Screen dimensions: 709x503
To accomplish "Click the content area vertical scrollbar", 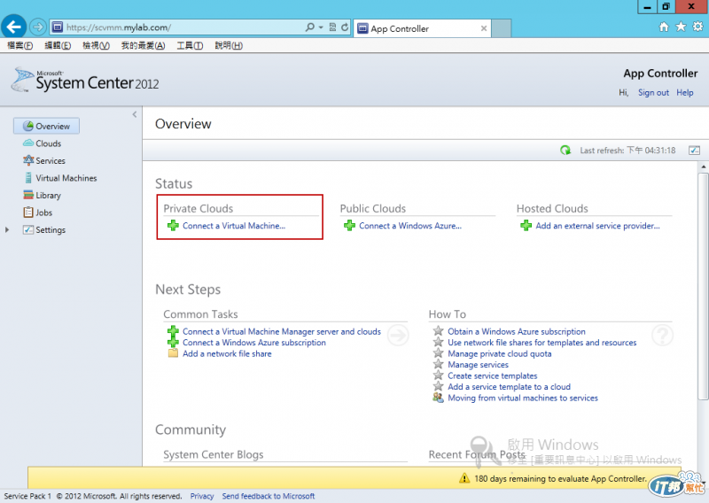I will coord(703,286).
